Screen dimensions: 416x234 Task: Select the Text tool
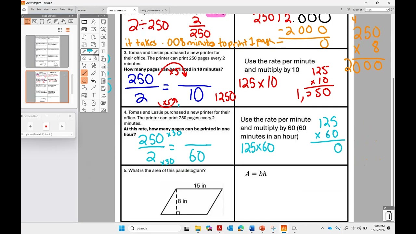click(x=94, y=95)
